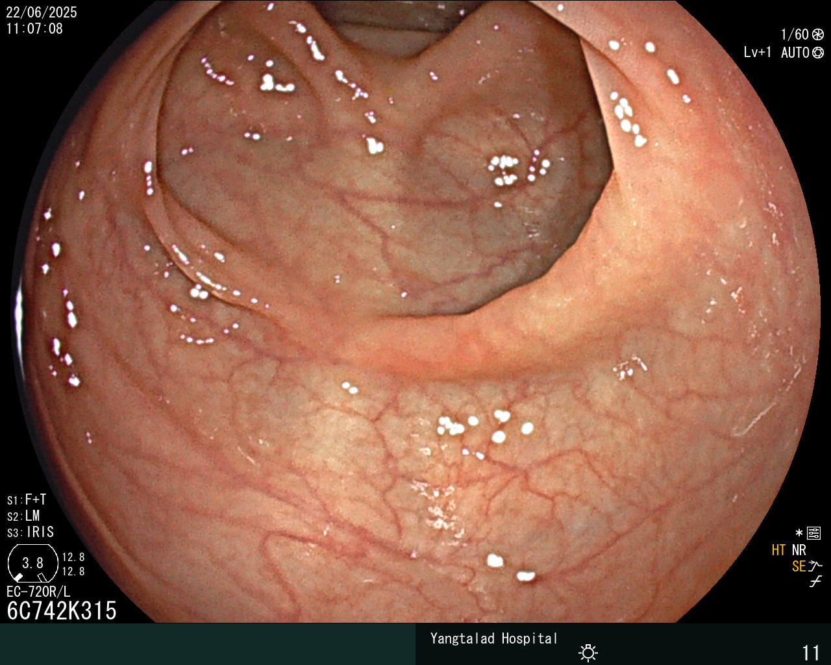This screenshot has height=665, width=831.
Task: Click the asterisk indicator next to settings icon
Action: [x=799, y=533]
